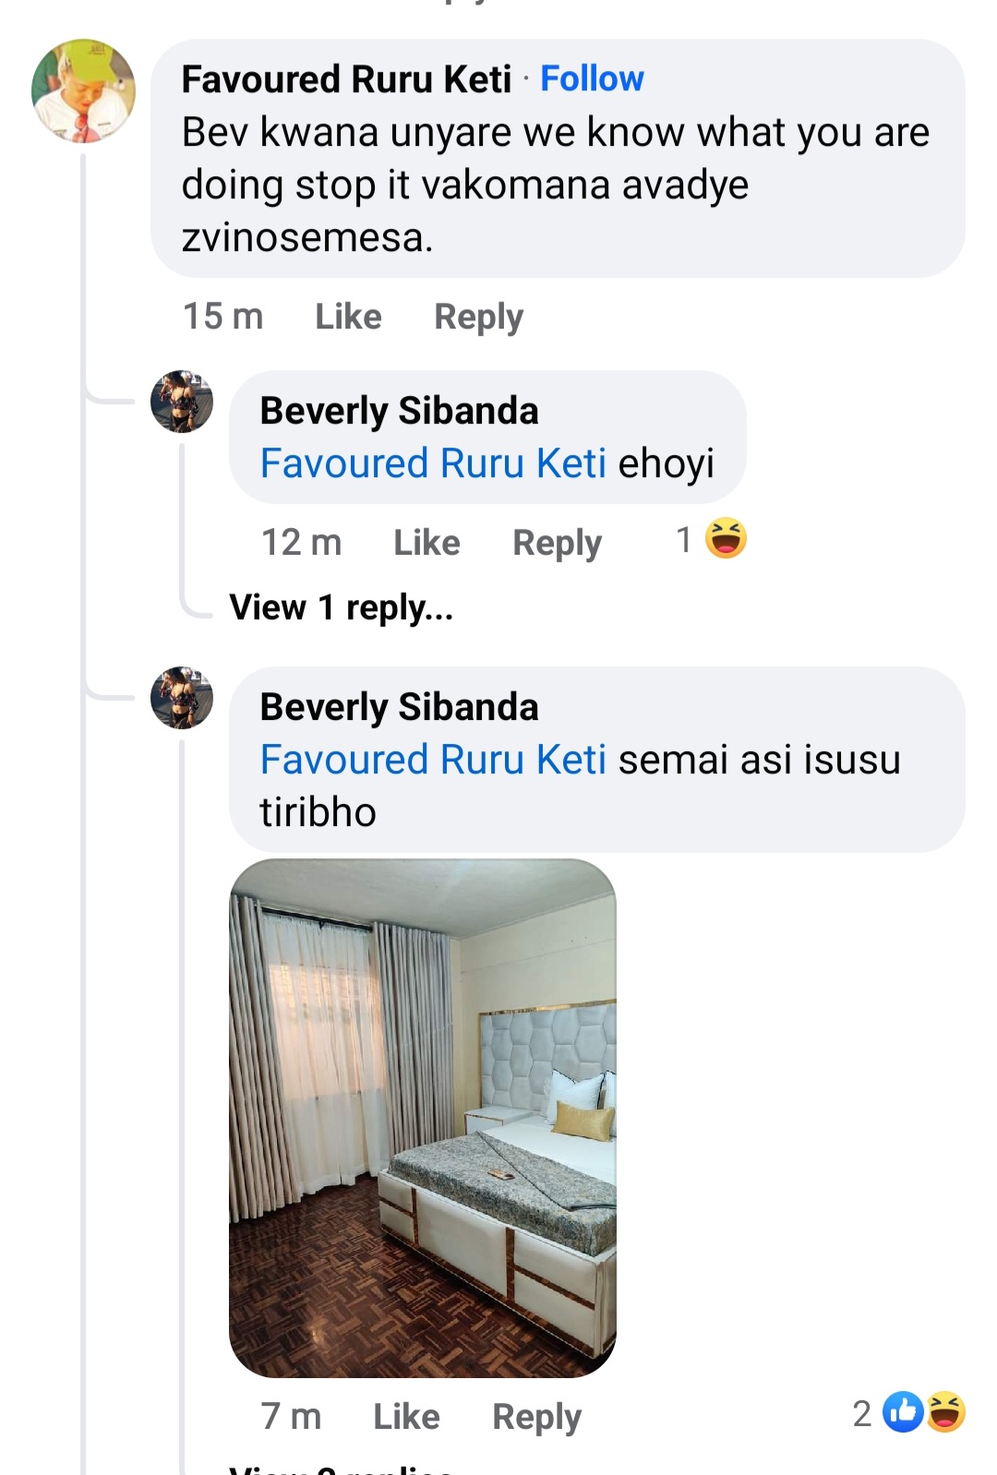The image size is (997, 1475).
Task: Open the Favoured Ruru Keti mention in the ehoyi reply
Action: 433,463
